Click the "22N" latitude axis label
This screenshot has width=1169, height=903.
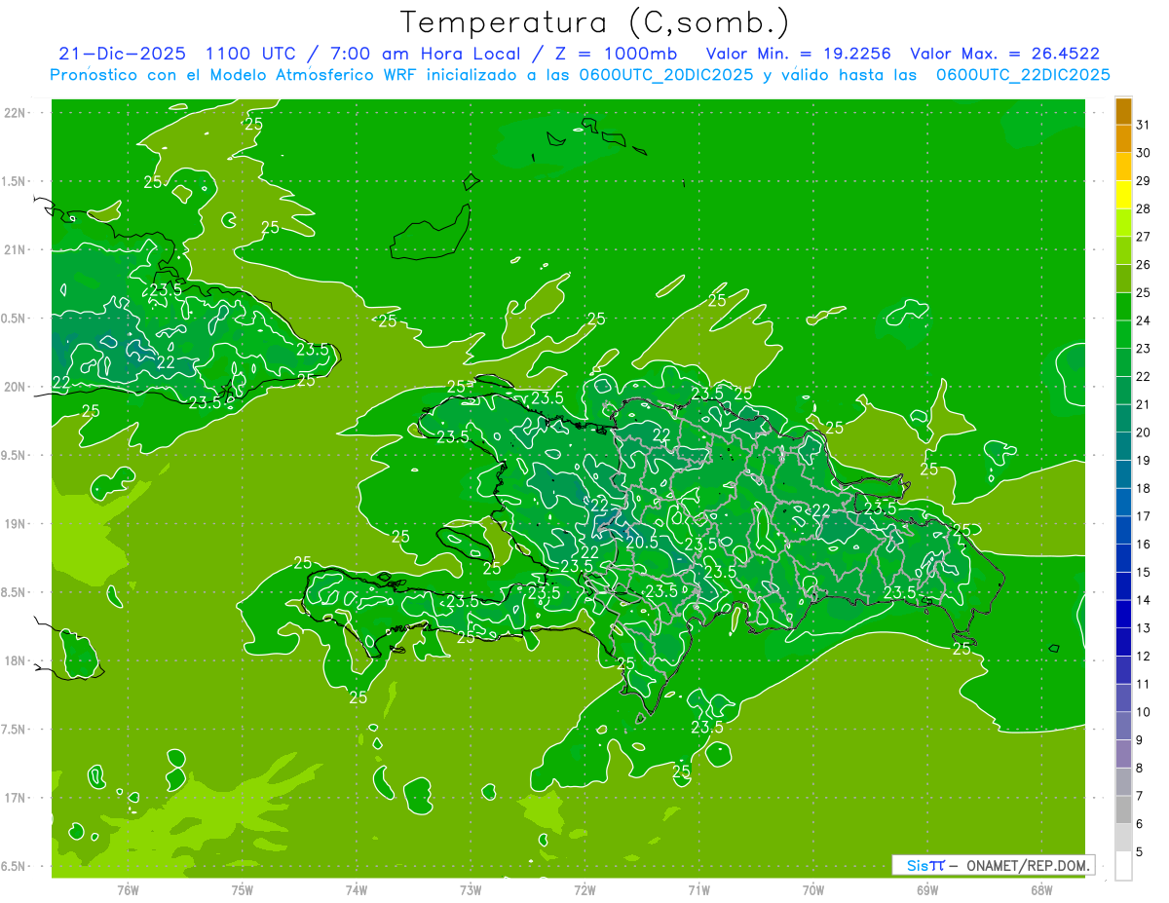click(x=17, y=113)
